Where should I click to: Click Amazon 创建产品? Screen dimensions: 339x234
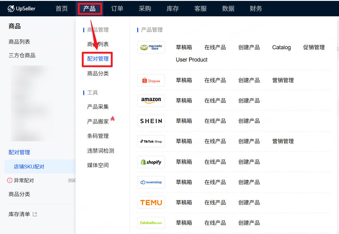tap(249, 101)
